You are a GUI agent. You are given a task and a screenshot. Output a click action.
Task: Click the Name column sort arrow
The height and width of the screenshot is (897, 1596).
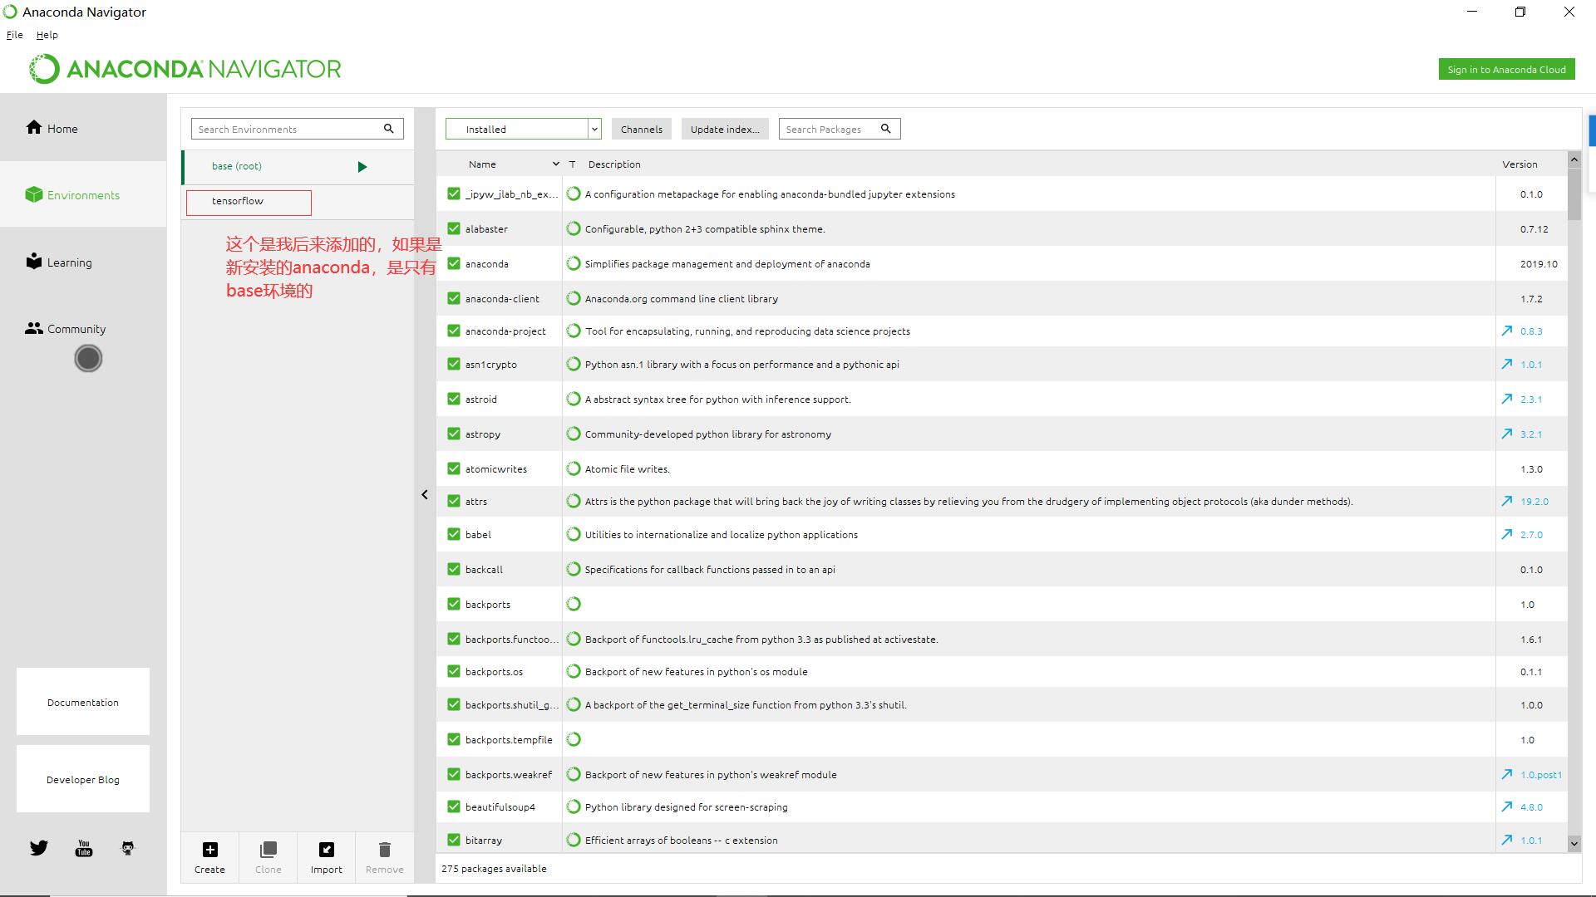(555, 164)
